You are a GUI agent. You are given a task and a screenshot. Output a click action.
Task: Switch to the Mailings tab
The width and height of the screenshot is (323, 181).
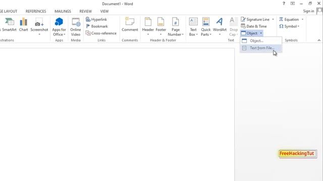[x=63, y=11]
